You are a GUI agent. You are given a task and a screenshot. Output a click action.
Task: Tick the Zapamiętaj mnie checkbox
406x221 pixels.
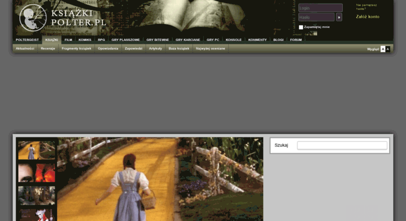(301, 27)
